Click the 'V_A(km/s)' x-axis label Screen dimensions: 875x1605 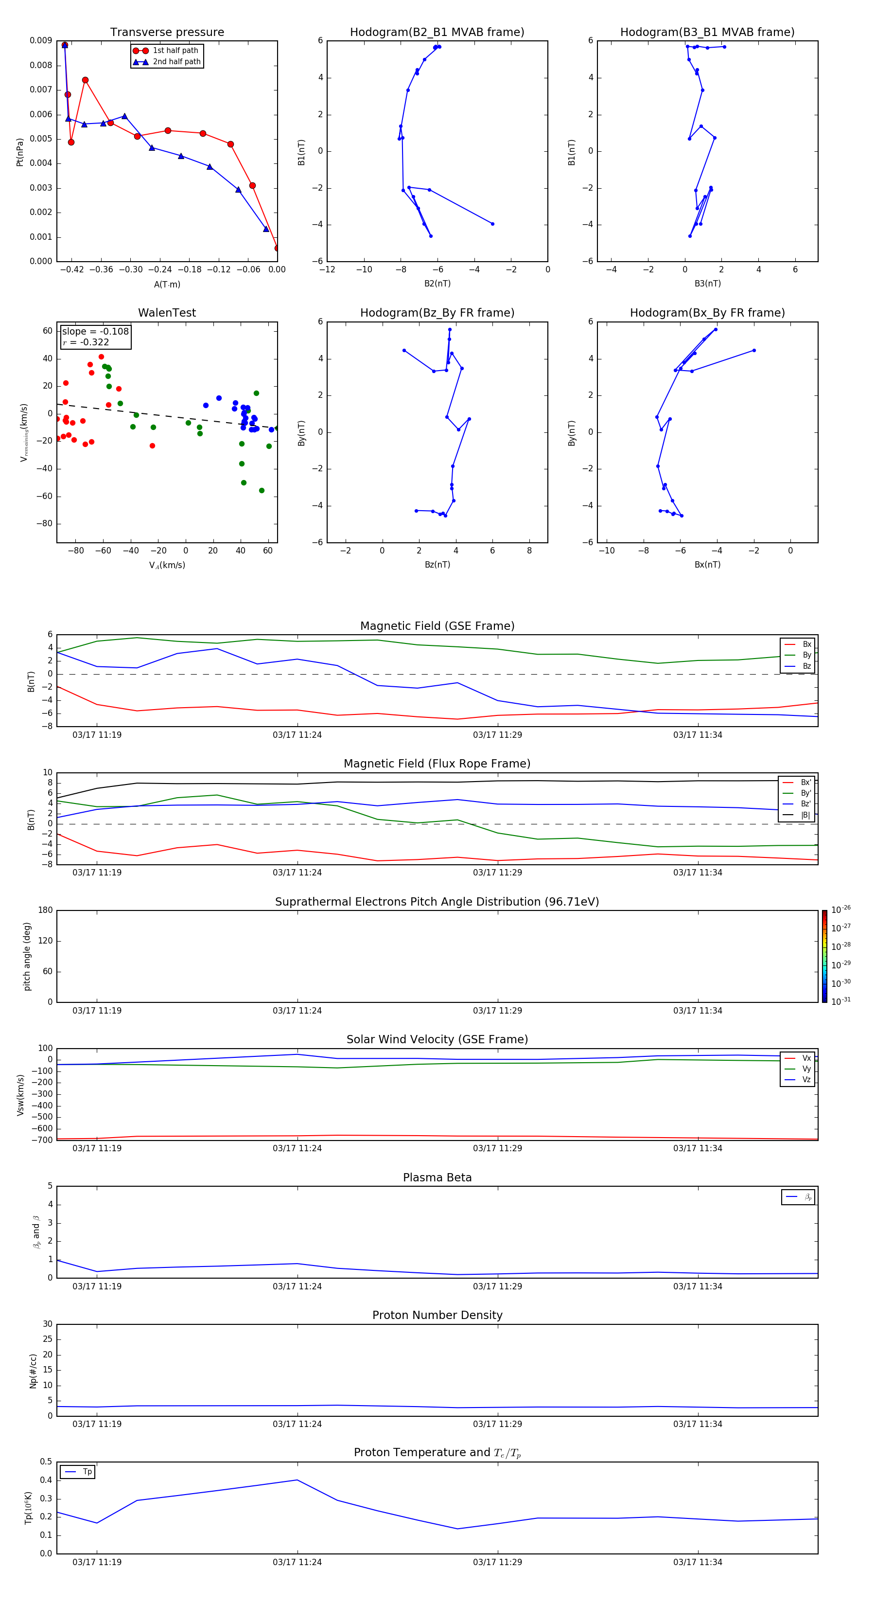(167, 565)
